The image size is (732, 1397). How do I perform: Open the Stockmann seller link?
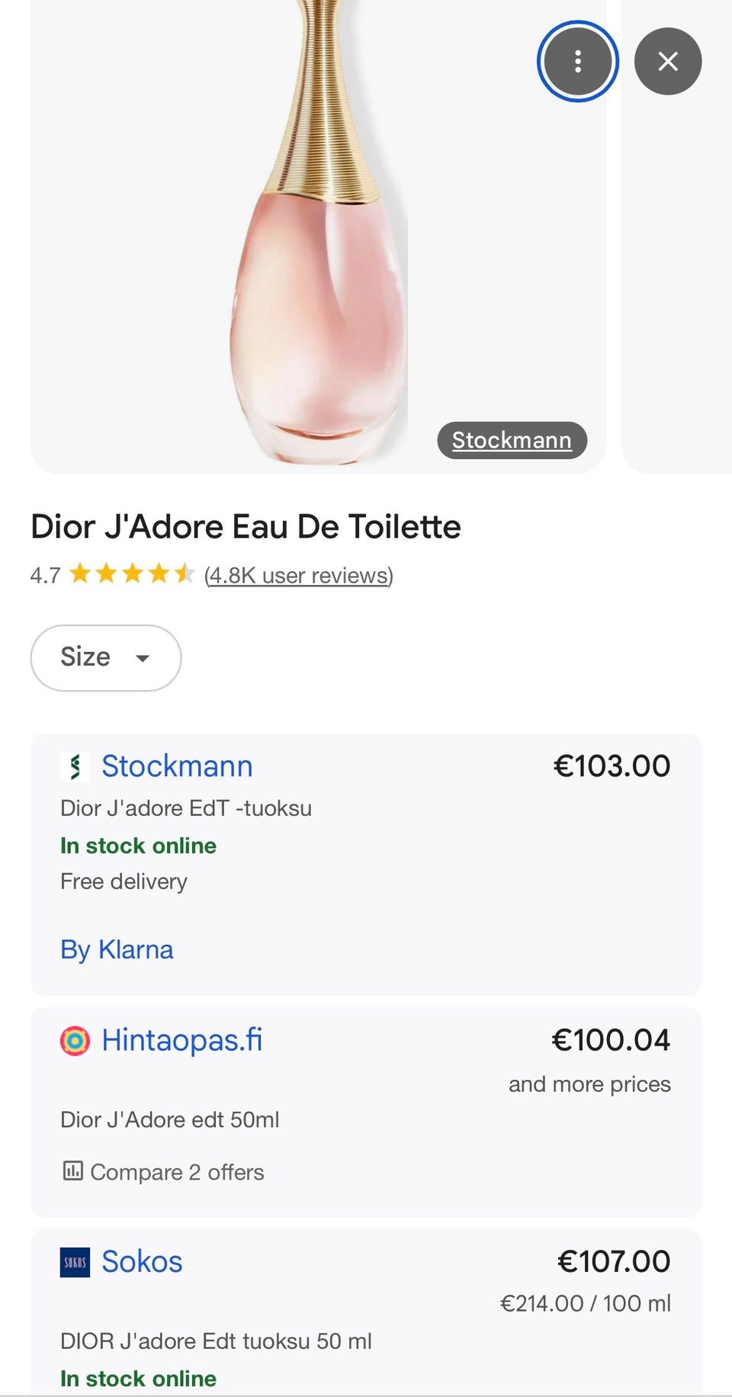click(177, 766)
